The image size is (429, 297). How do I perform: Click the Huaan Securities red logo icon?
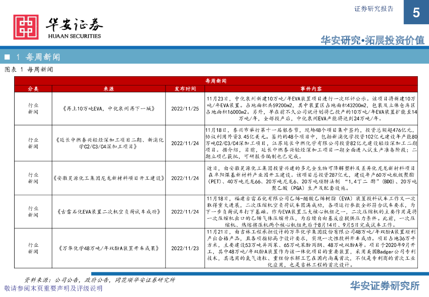tap(26, 27)
